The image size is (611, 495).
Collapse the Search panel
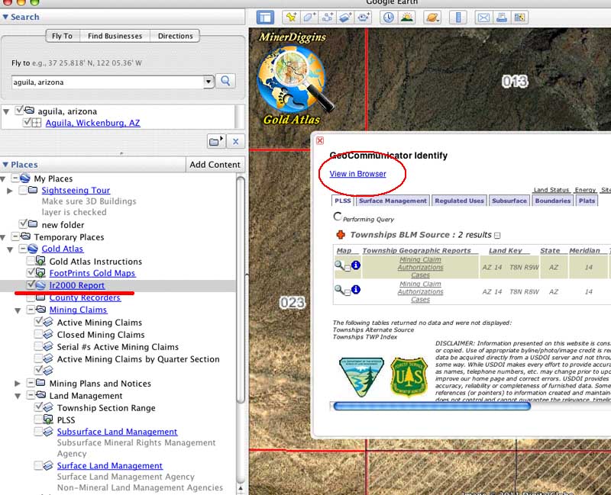5,17
